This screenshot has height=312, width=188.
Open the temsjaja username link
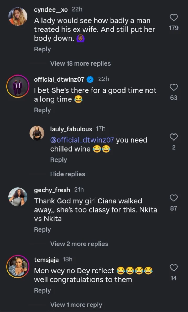(x=46, y=260)
